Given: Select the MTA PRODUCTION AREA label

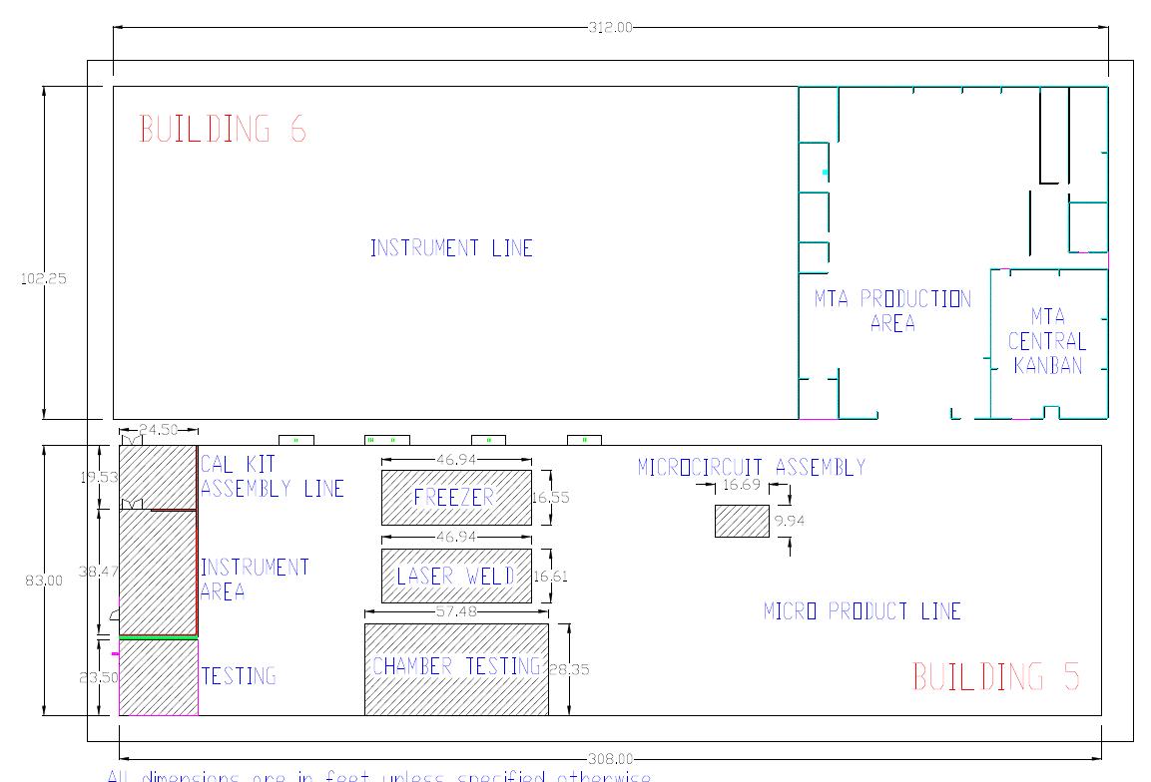Looking at the screenshot, I should [892, 310].
